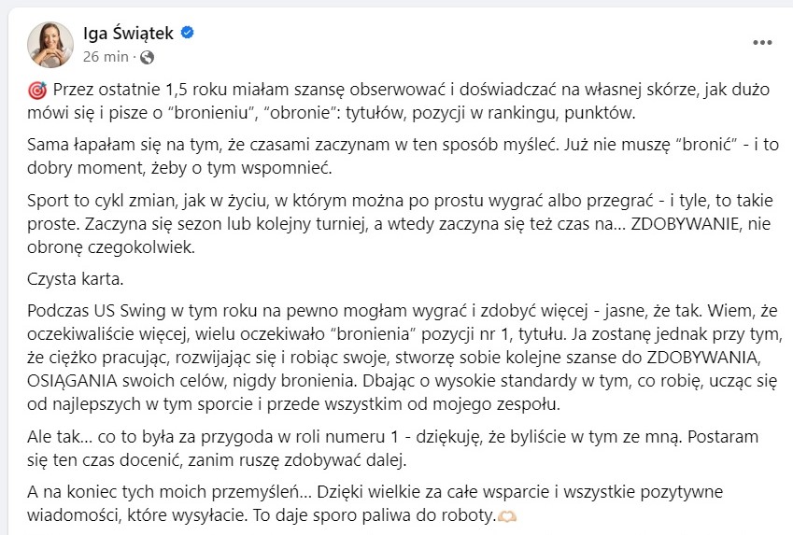Open the post's "26 min" timestamp
This screenshot has width=793, height=535.
[x=105, y=57]
